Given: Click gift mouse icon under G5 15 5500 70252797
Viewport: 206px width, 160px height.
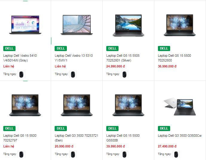Looking at the screenshot, I should tap(21, 154).
